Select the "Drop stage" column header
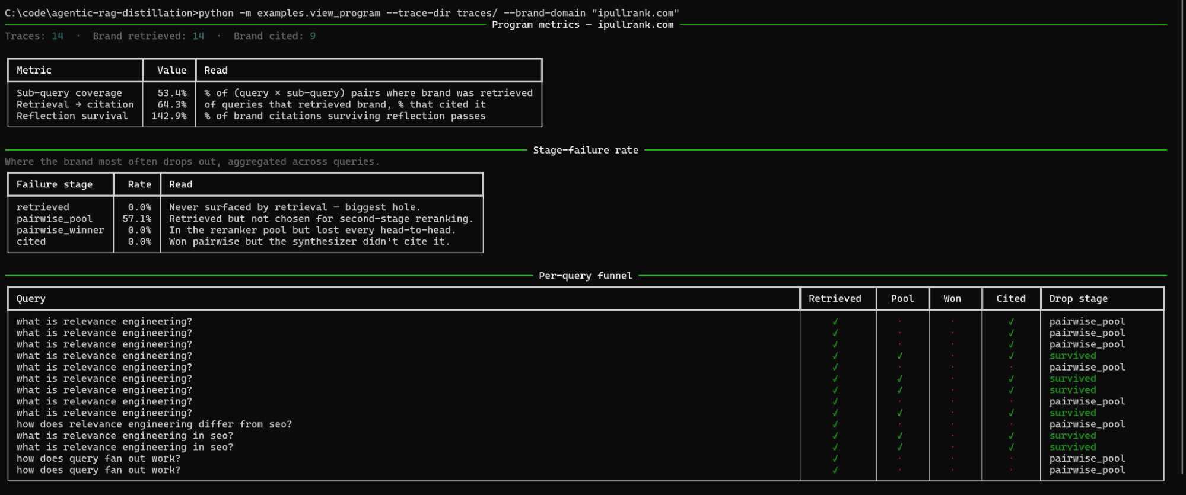 tap(1078, 299)
